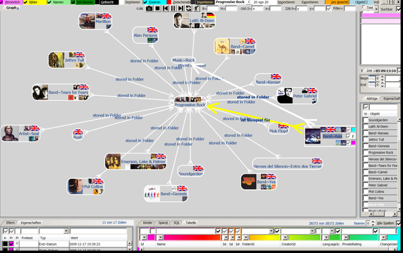Open the Marillion node thumbnail

point(87,21)
